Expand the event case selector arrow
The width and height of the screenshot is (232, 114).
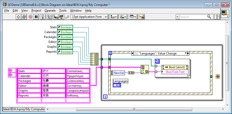(185, 53)
